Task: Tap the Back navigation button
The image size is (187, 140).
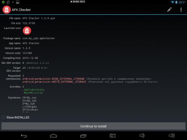Action: click(x=24, y=136)
